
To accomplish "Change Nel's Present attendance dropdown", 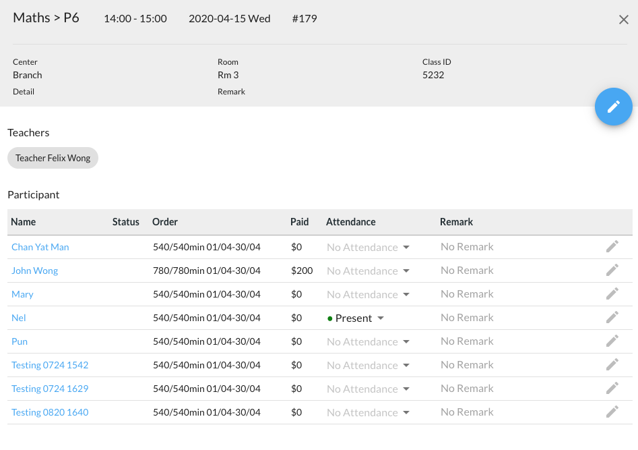I will coord(356,318).
